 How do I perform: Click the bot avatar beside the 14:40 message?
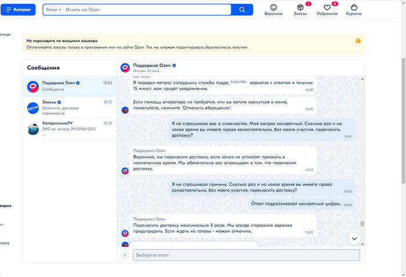point(125,110)
